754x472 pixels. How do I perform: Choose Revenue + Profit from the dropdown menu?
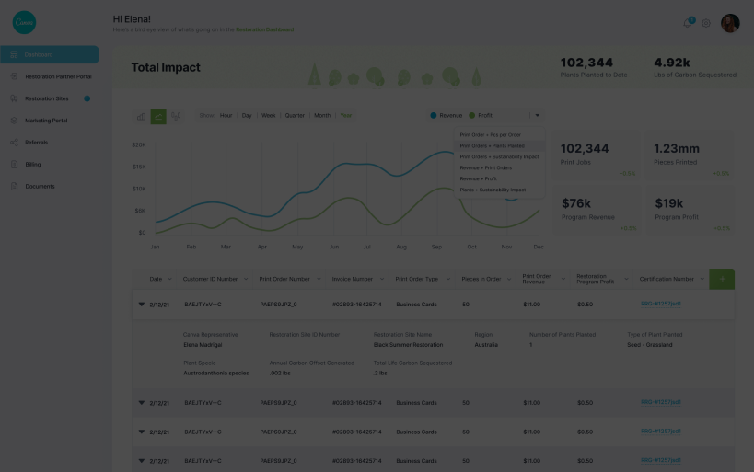click(479, 178)
